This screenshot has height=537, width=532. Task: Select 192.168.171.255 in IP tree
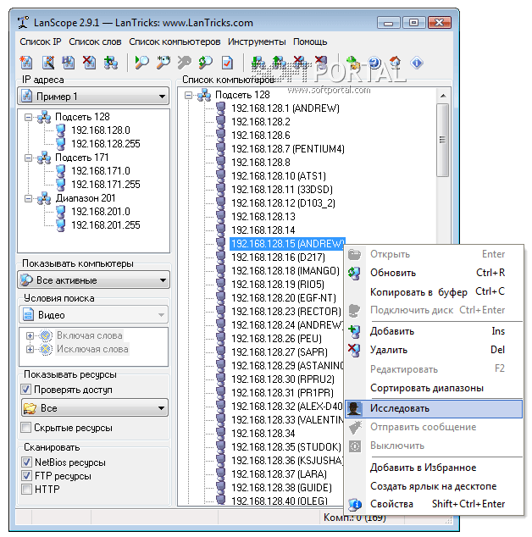106,185
